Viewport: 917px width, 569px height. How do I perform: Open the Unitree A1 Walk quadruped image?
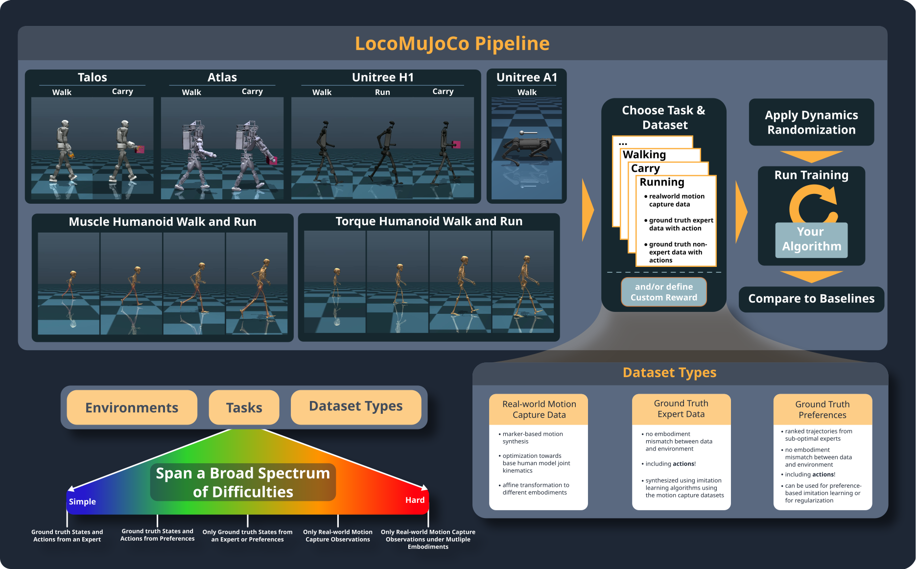click(x=527, y=148)
